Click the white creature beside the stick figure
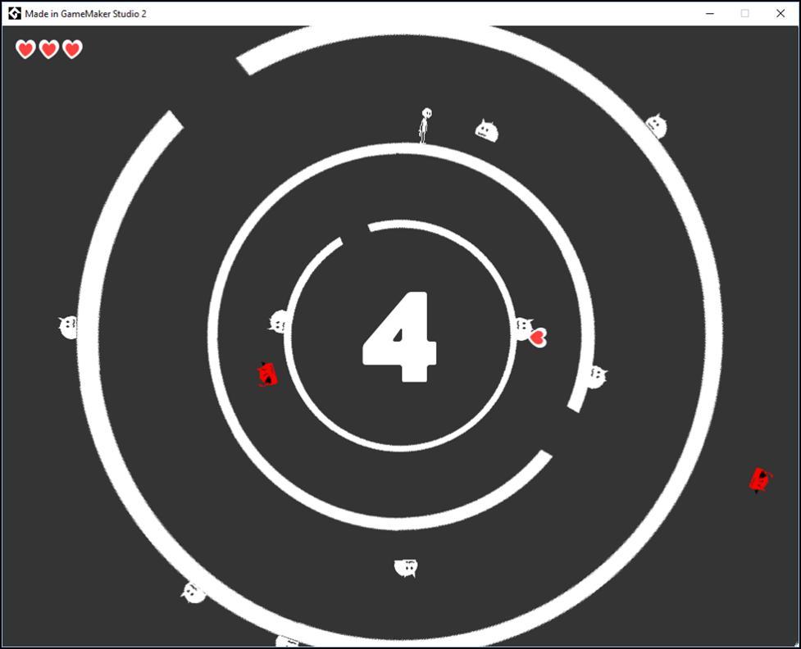The image size is (801, 649). pos(487,130)
